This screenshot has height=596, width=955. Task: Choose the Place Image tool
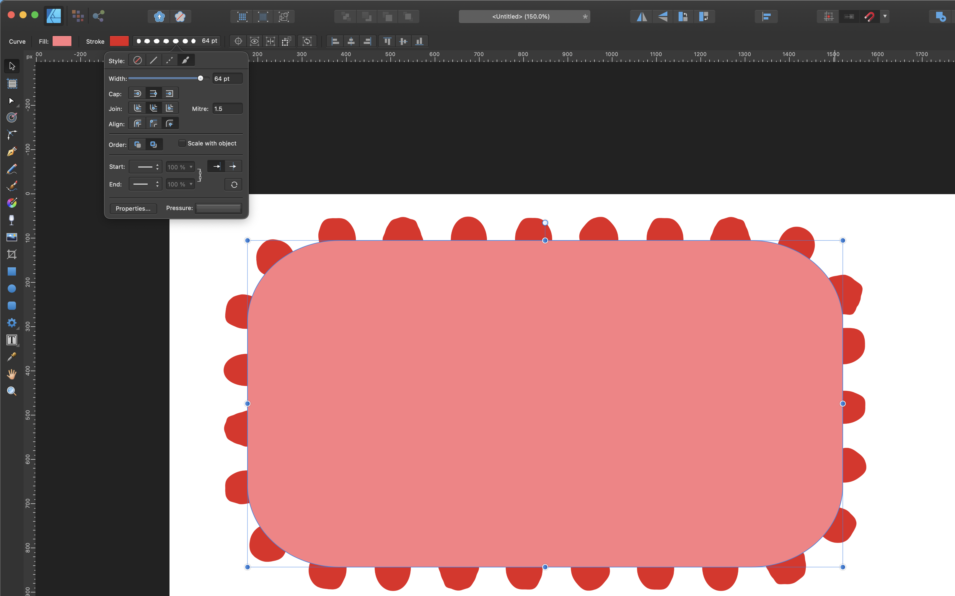tap(12, 237)
